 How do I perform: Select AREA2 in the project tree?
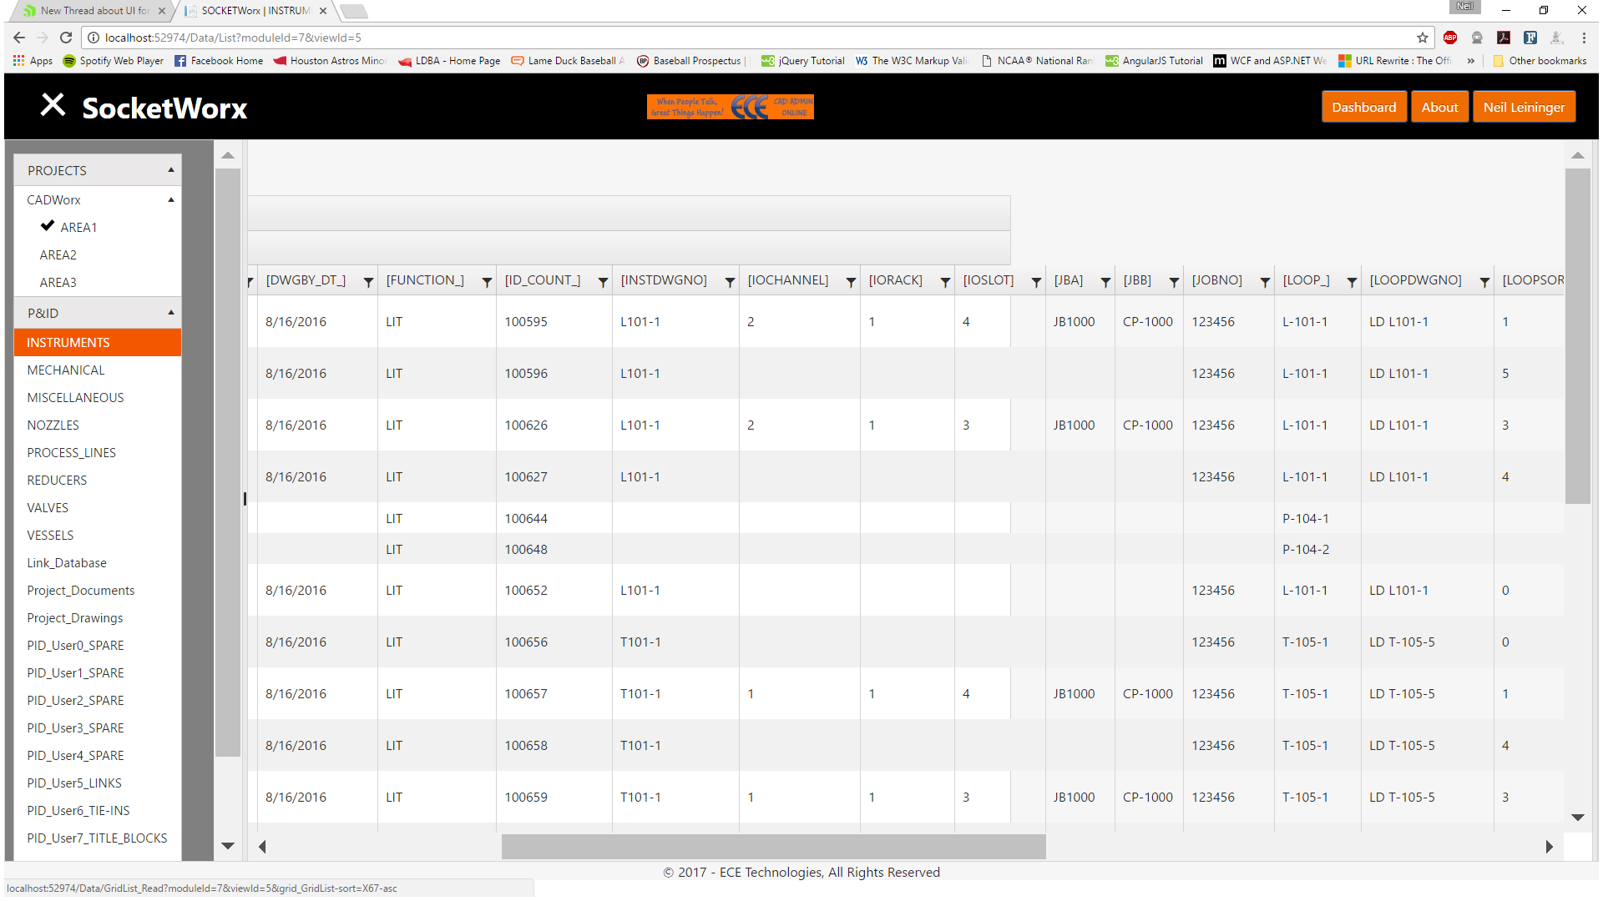pos(58,254)
